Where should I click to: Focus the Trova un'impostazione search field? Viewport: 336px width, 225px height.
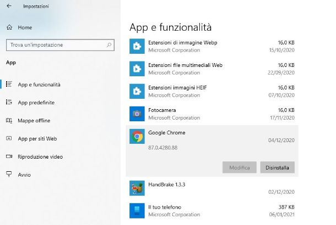pyautogui.click(x=60, y=45)
